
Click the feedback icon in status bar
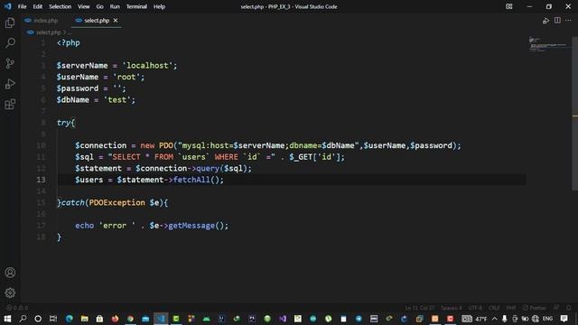point(556,308)
